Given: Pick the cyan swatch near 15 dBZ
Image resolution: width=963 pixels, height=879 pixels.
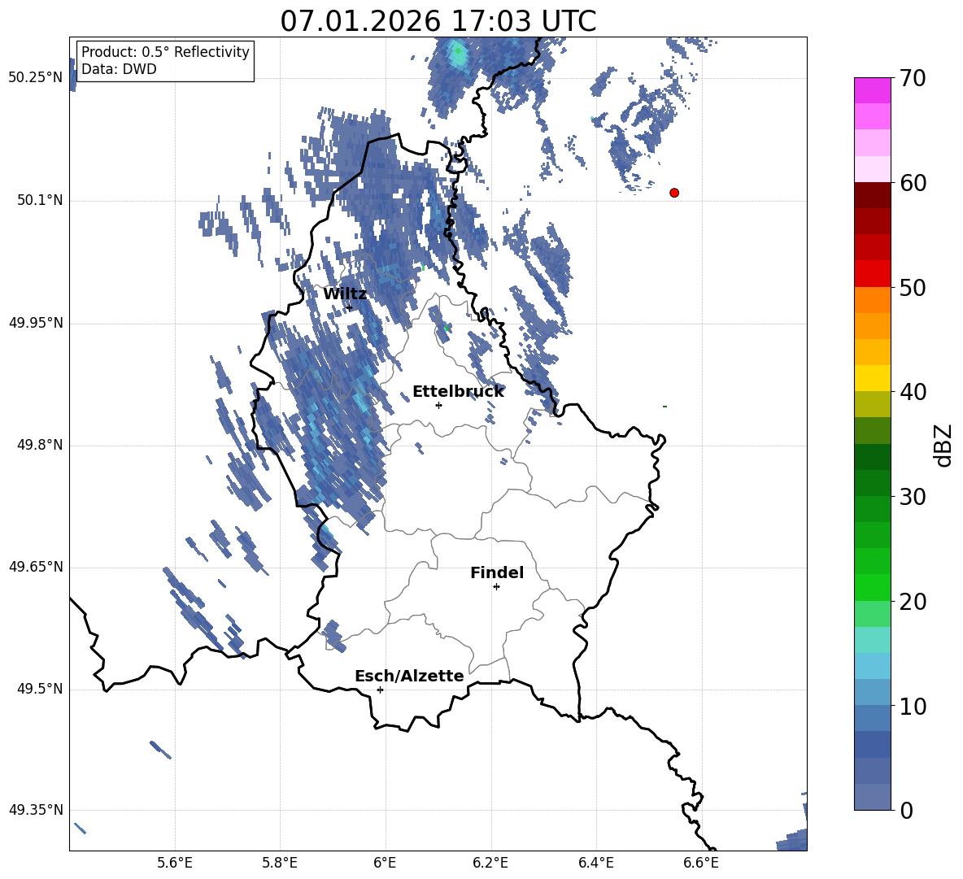Looking at the screenshot, I should coord(873,640).
